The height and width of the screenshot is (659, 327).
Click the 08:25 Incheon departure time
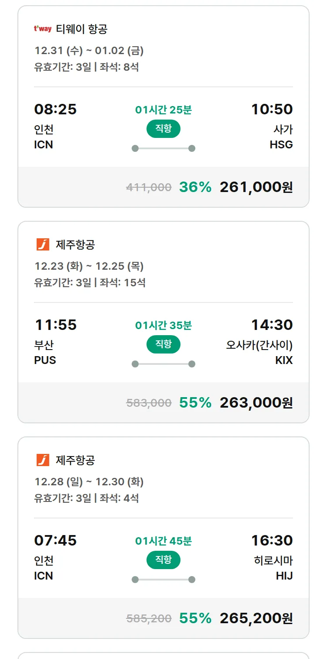(x=55, y=109)
